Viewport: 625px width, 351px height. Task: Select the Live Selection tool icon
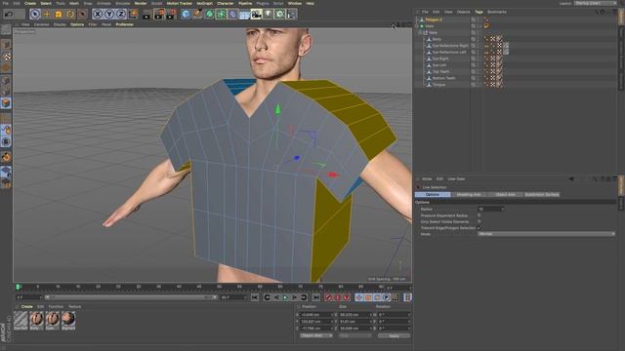pos(35,15)
